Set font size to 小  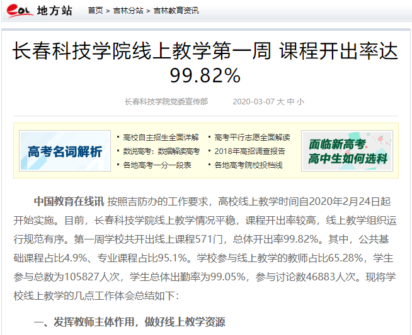300,101
